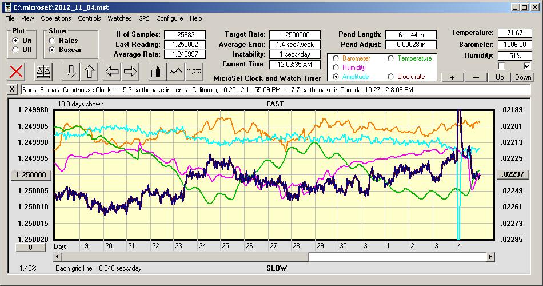Image resolution: width=543 pixels, height=286 pixels.
Task: Click the plus (+) button
Action: point(452,77)
